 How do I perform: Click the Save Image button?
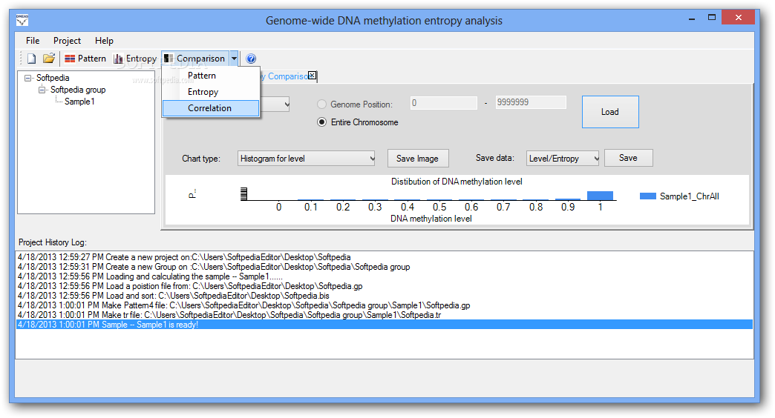click(418, 159)
